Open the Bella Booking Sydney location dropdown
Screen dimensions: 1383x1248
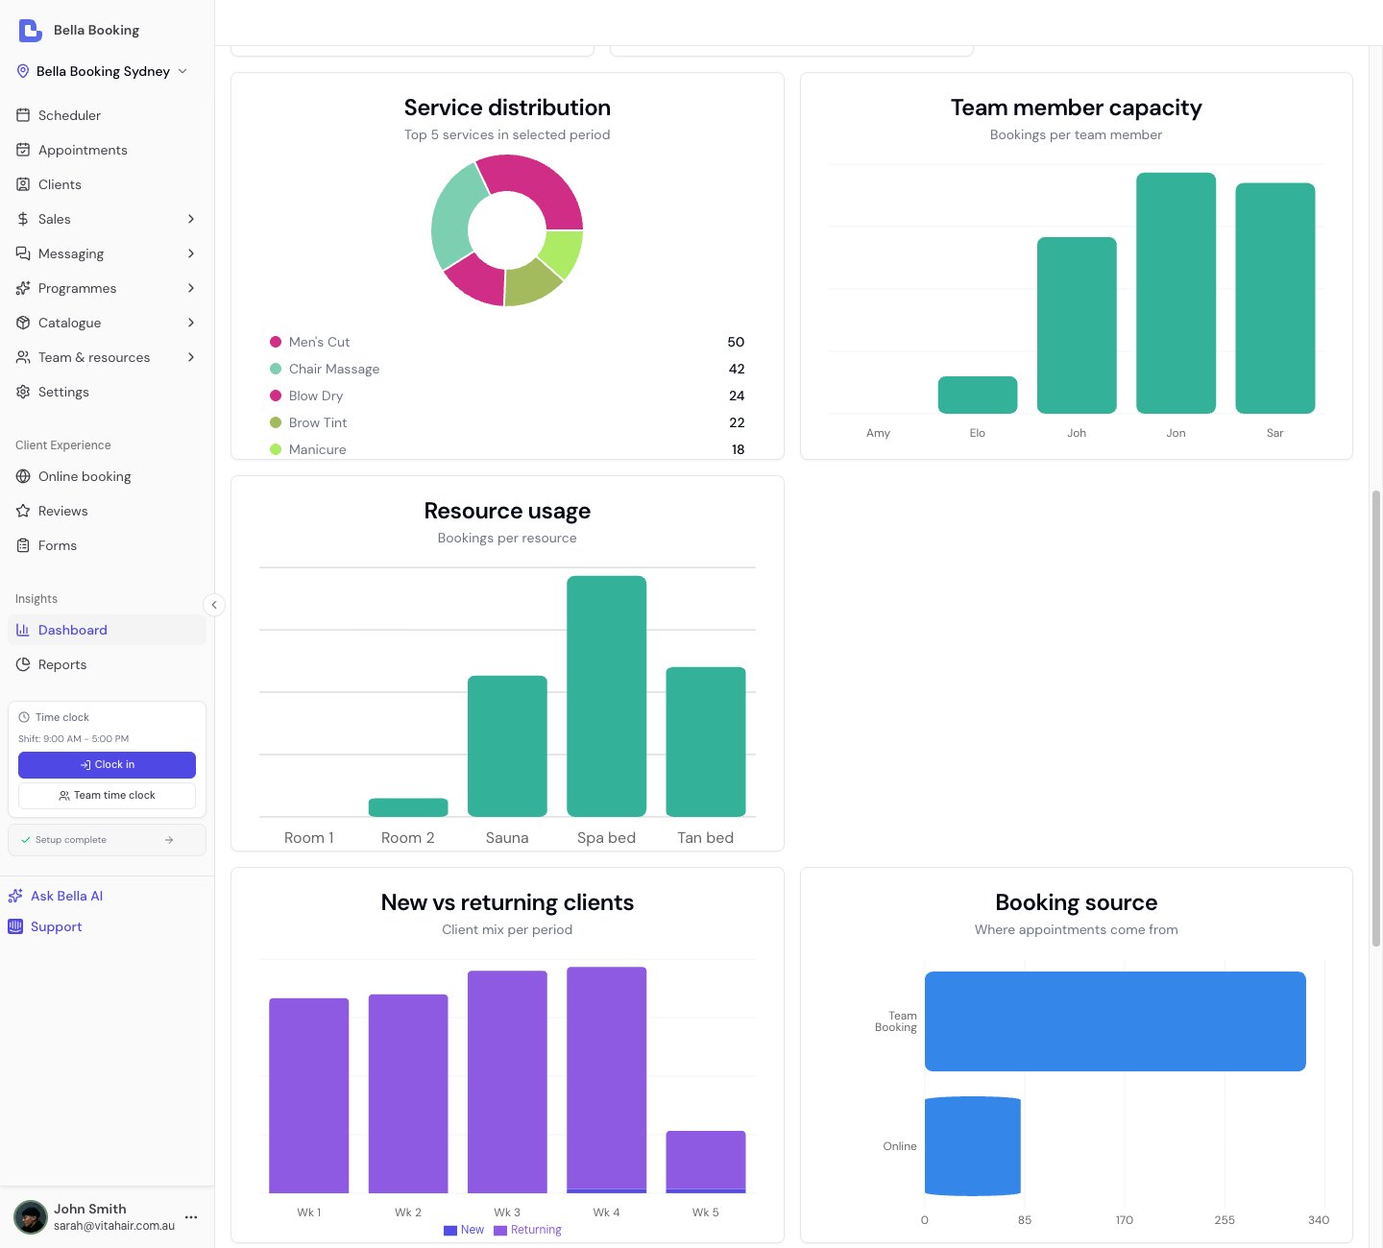click(x=103, y=71)
